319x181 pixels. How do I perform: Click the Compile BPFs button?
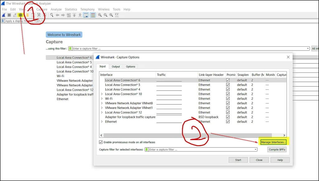277,150
